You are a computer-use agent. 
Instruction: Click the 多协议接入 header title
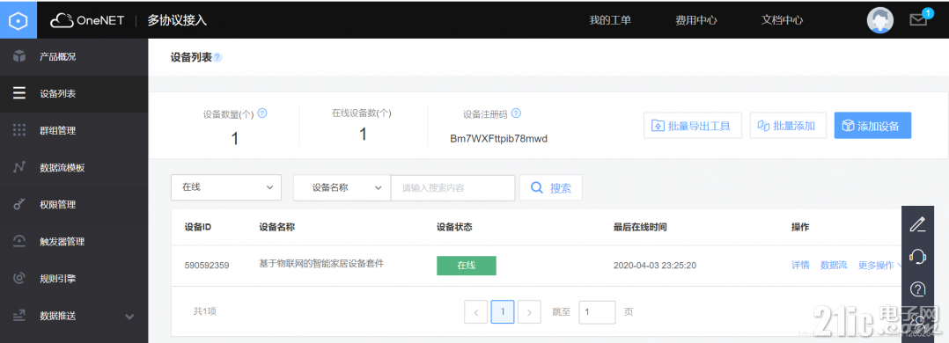point(177,20)
